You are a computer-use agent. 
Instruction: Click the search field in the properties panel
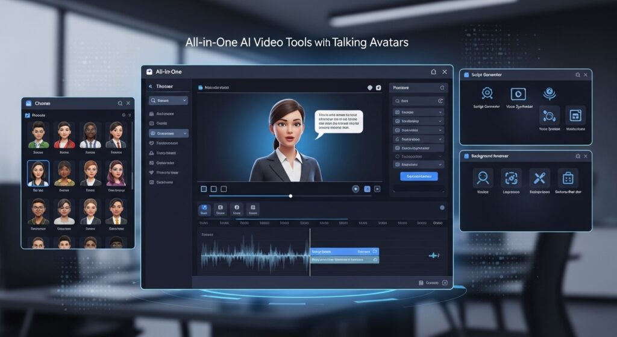418,101
